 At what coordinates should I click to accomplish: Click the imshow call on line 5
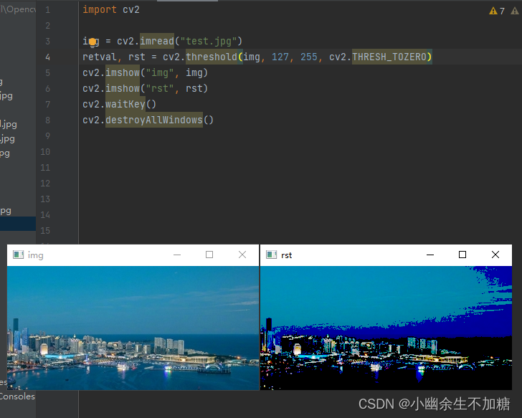pyautogui.click(x=123, y=72)
